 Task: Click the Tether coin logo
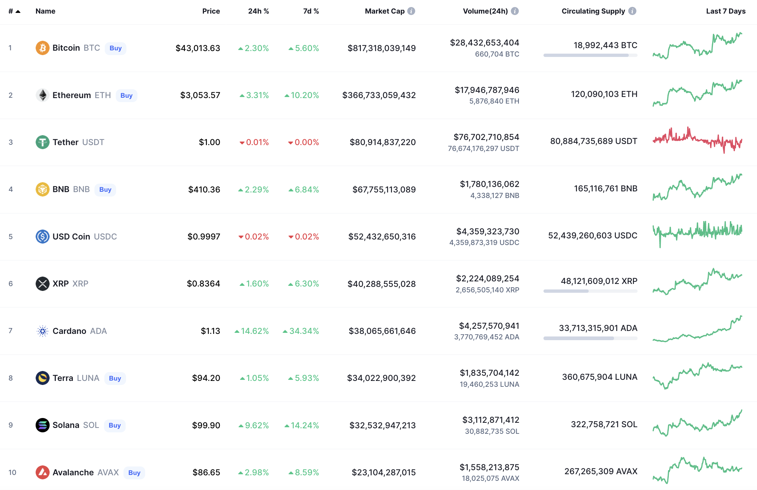(x=42, y=142)
